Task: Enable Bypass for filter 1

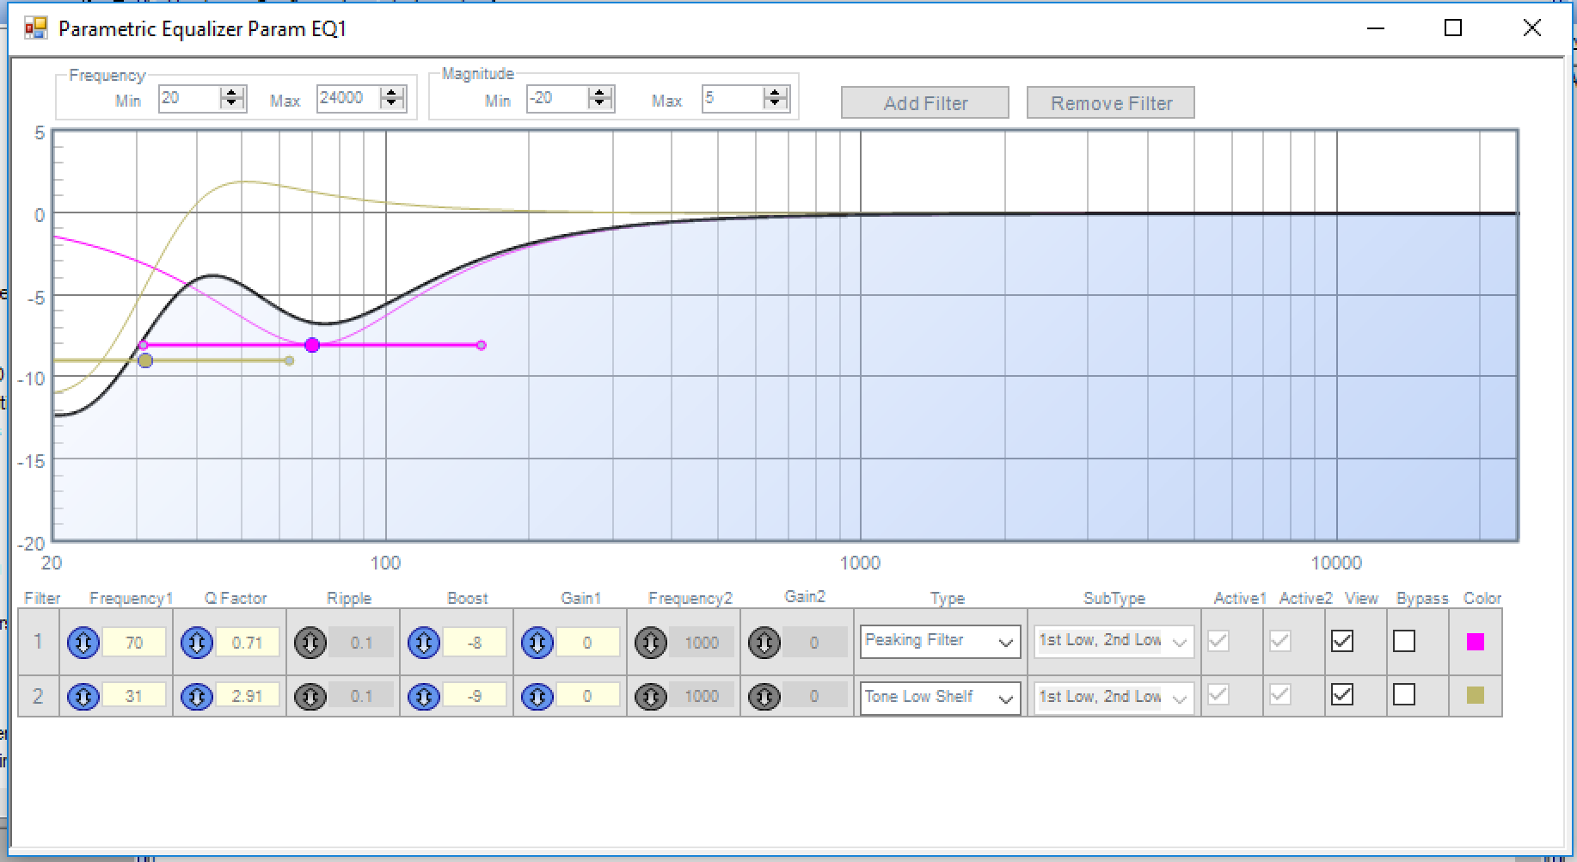Action: coord(1404,641)
